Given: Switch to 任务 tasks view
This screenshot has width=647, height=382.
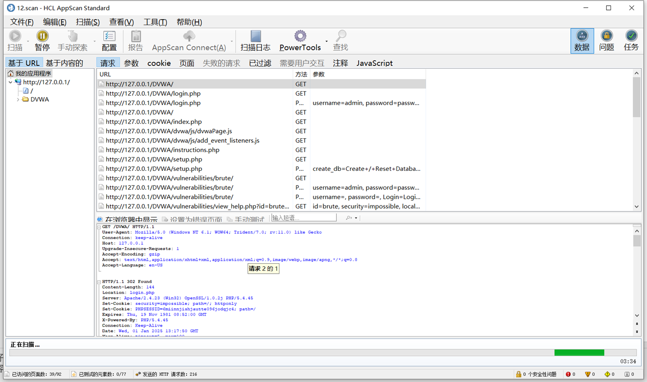Looking at the screenshot, I should pos(631,41).
